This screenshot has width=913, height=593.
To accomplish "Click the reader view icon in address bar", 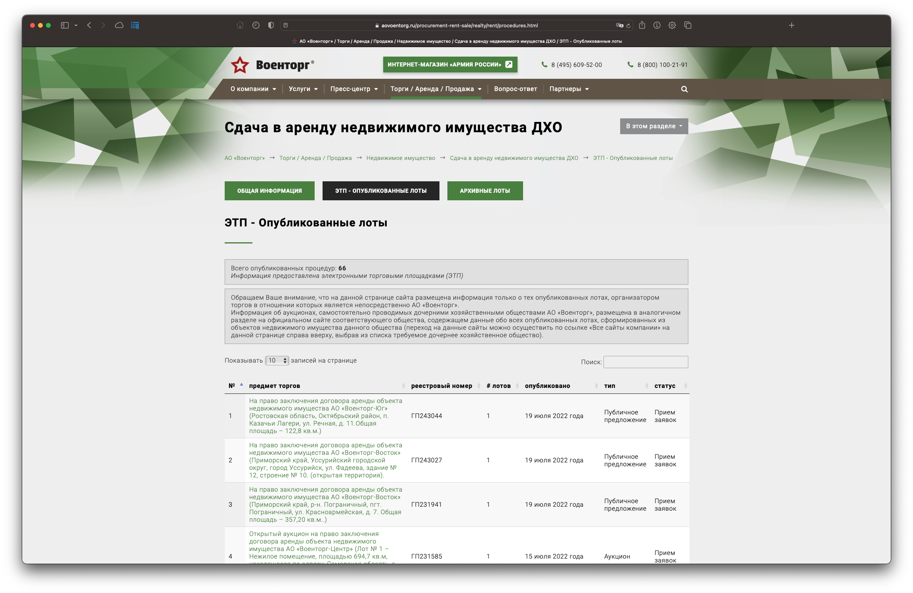I will pos(285,25).
